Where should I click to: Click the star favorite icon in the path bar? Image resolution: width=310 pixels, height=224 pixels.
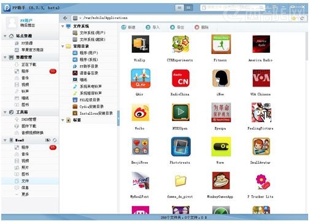click(x=294, y=18)
